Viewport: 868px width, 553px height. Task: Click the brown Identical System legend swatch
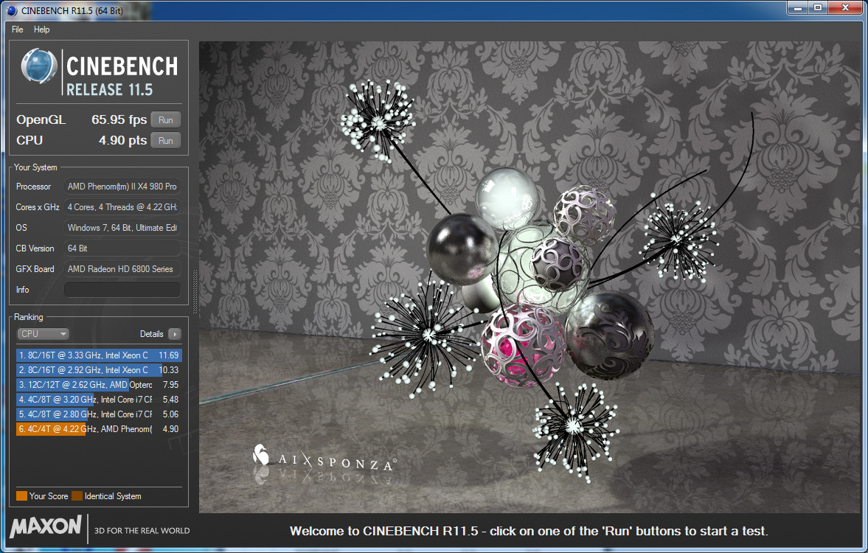coord(77,496)
